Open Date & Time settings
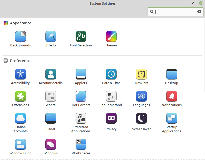The height and width of the screenshot is (160, 205). point(111,74)
